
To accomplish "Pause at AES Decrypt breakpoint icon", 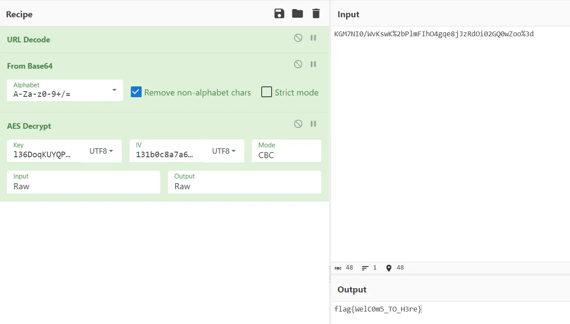I will click(x=313, y=124).
